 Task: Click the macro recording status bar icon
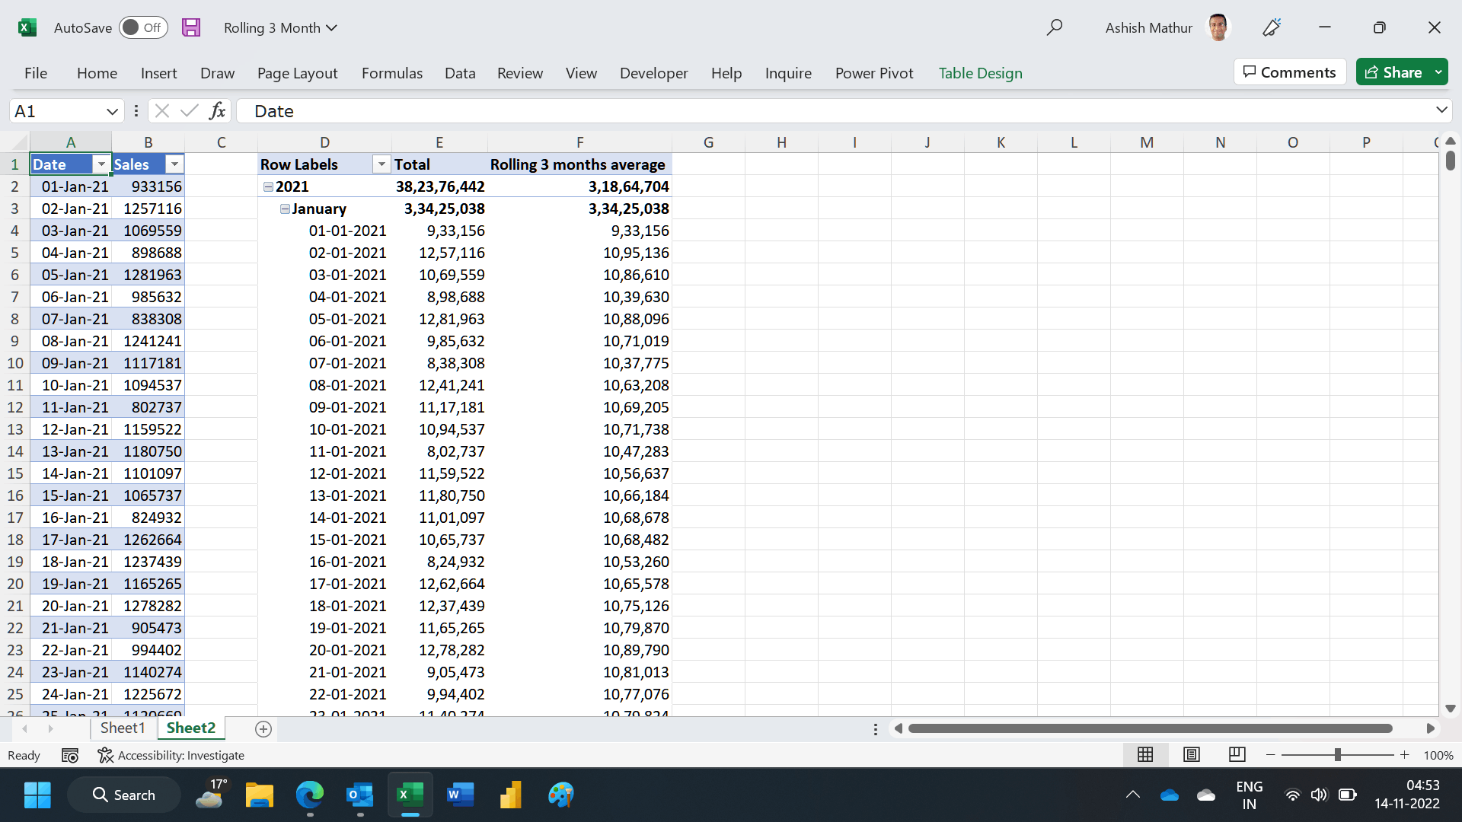pyautogui.click(x=70, y=755)
